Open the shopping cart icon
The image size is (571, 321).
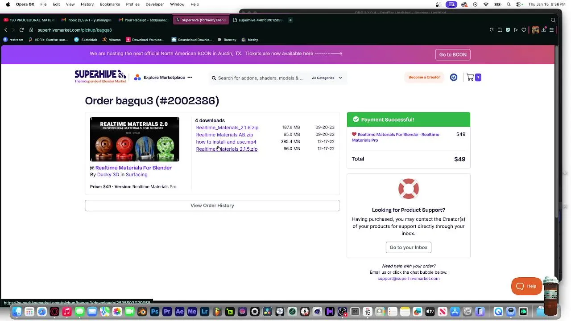tap(470, 77)
